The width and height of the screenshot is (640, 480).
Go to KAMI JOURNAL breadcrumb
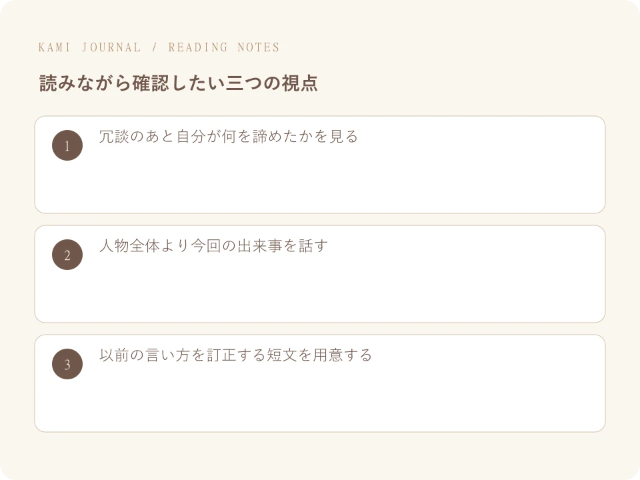tap(89, 47)
